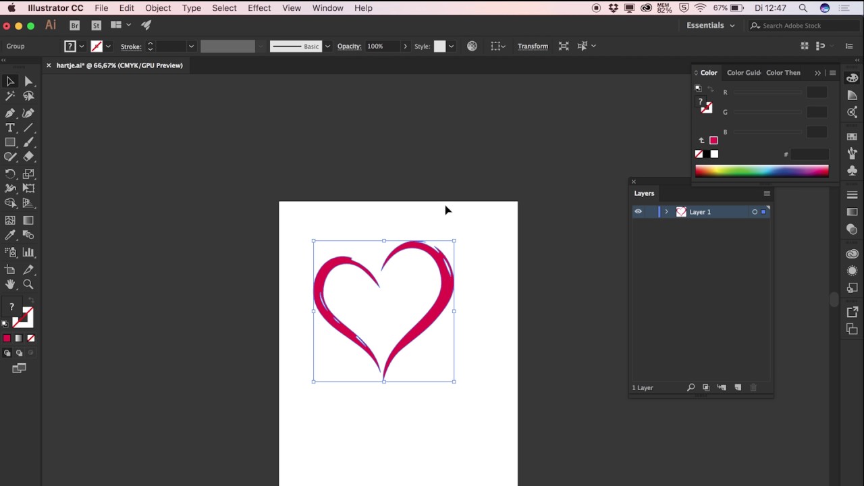Select the Free Transform tool

pos(28,188)
